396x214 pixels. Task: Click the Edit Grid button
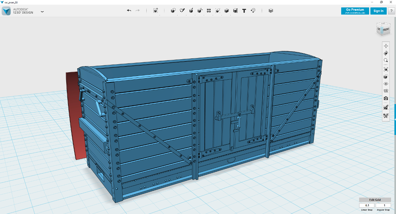(375, 200)
